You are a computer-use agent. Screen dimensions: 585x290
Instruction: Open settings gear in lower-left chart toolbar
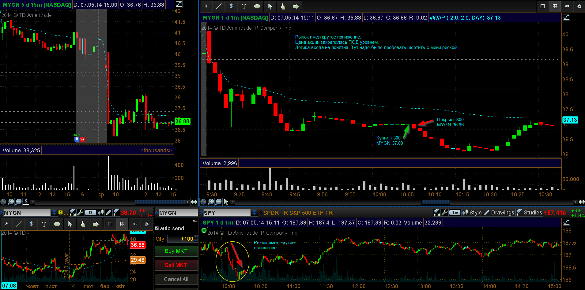147,224
